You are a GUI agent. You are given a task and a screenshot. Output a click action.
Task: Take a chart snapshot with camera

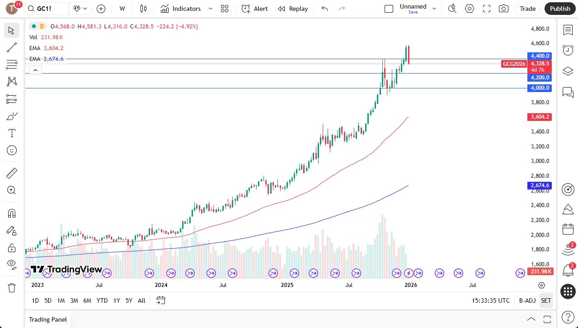pyautogui.click(x=503, y=9)
